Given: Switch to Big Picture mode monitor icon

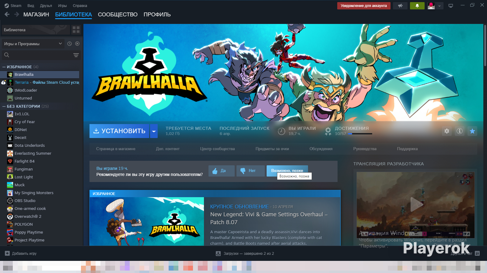Looking at the screenshot, I should coord(451,6).
